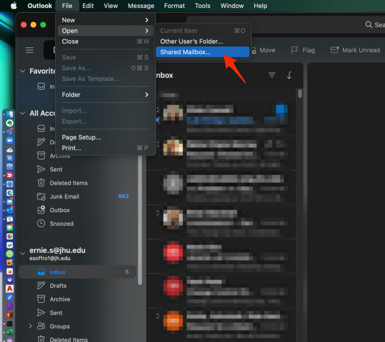
Task: Expand the Folder submenu
Action: point(105,95)
